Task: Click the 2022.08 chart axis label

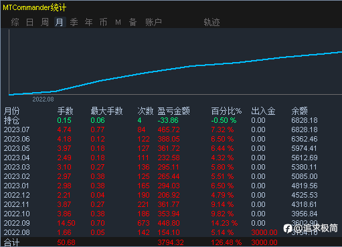Action: 43,99
